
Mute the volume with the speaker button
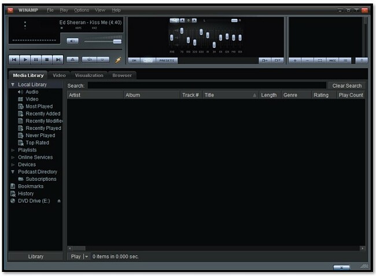tap(72, 41)
